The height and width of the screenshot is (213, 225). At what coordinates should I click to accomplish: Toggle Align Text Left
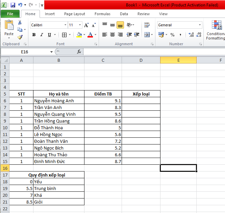pyautogui.click(x=105, y=35)
